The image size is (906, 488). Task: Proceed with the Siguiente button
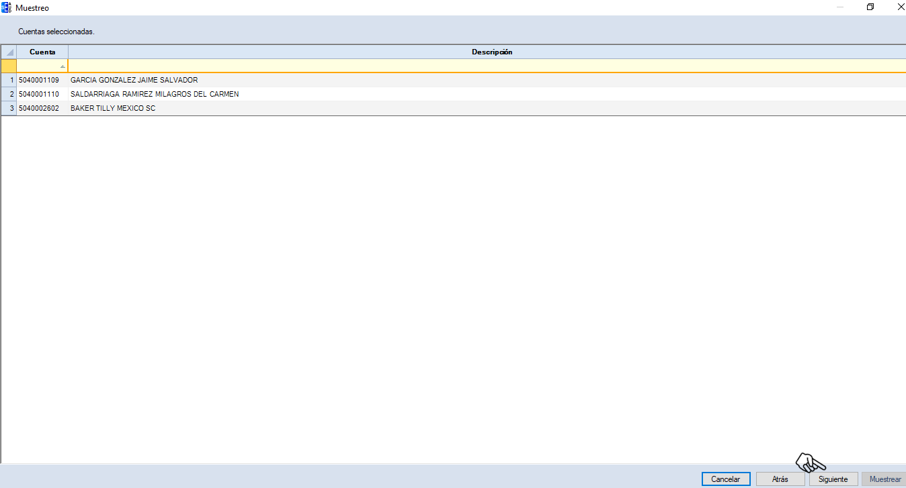click(833, 479)
